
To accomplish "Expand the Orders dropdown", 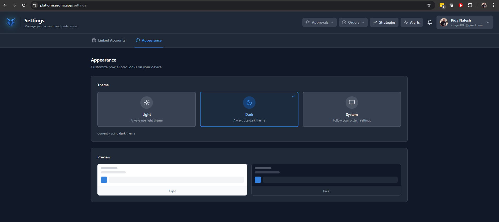I will coord(353,22).
